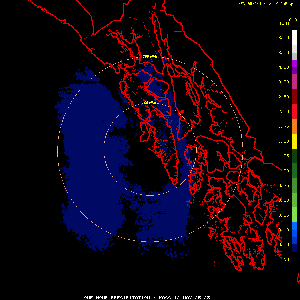Click the orange legend color swatch
This screenshot has height=300, width=300.
point(294,126)
